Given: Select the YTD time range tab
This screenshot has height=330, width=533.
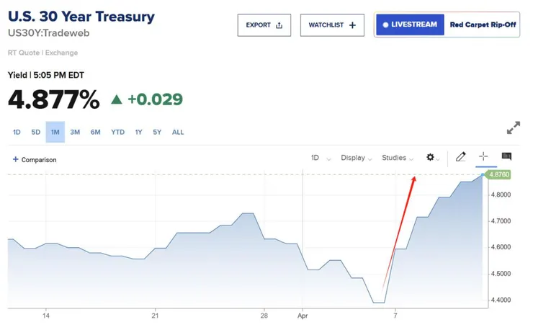Looking at the screenshot, I should pos(117,132).
